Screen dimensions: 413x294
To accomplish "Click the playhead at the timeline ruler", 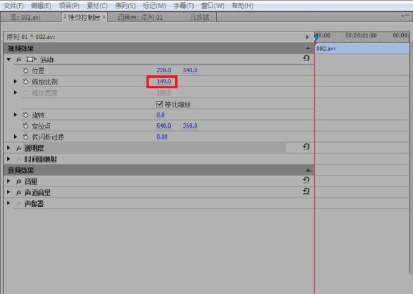I will coord(315,37).
